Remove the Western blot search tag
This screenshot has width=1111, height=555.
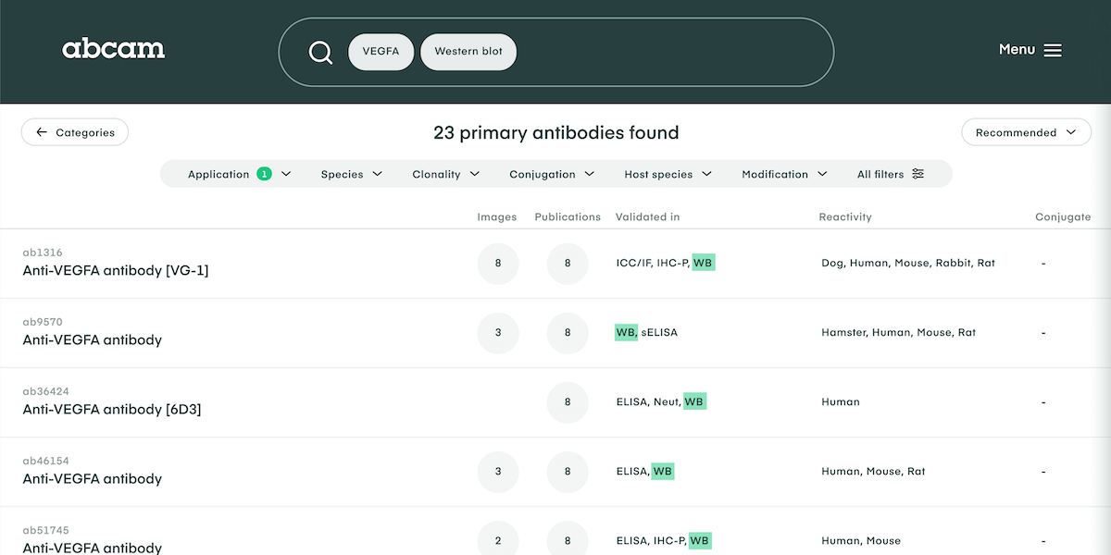click(468, 52)
